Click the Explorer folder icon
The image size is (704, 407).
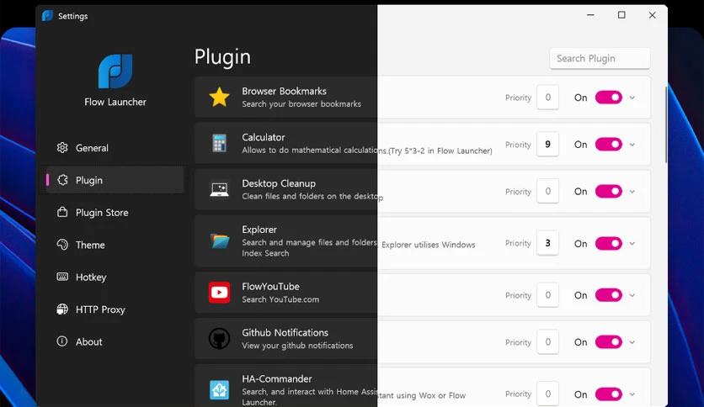pyautogui.click(x=220, y=241)
